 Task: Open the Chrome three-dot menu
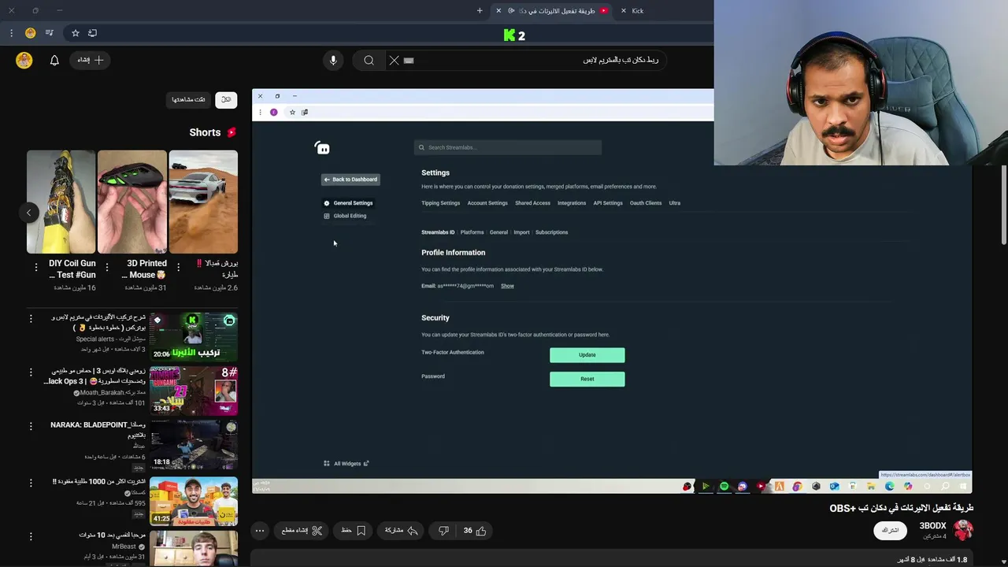click(11, 33)
